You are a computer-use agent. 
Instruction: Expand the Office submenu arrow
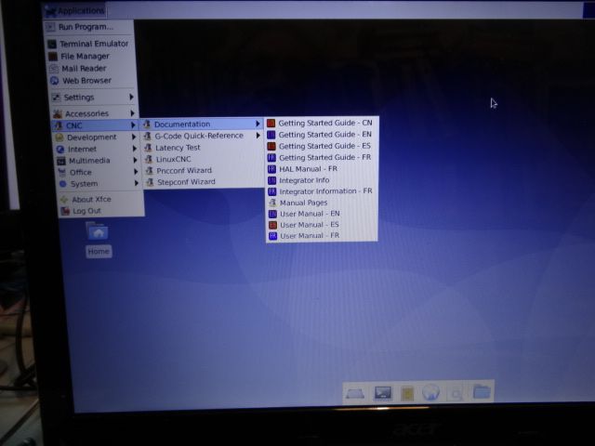tap(136, 172)
